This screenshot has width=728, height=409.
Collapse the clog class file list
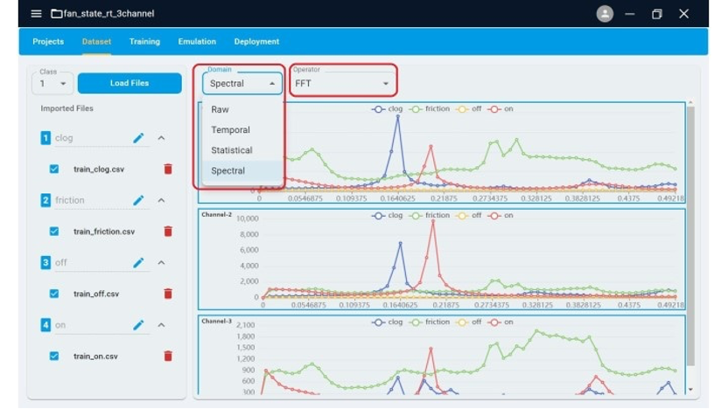pyautogui.click(x=162, y=138)
